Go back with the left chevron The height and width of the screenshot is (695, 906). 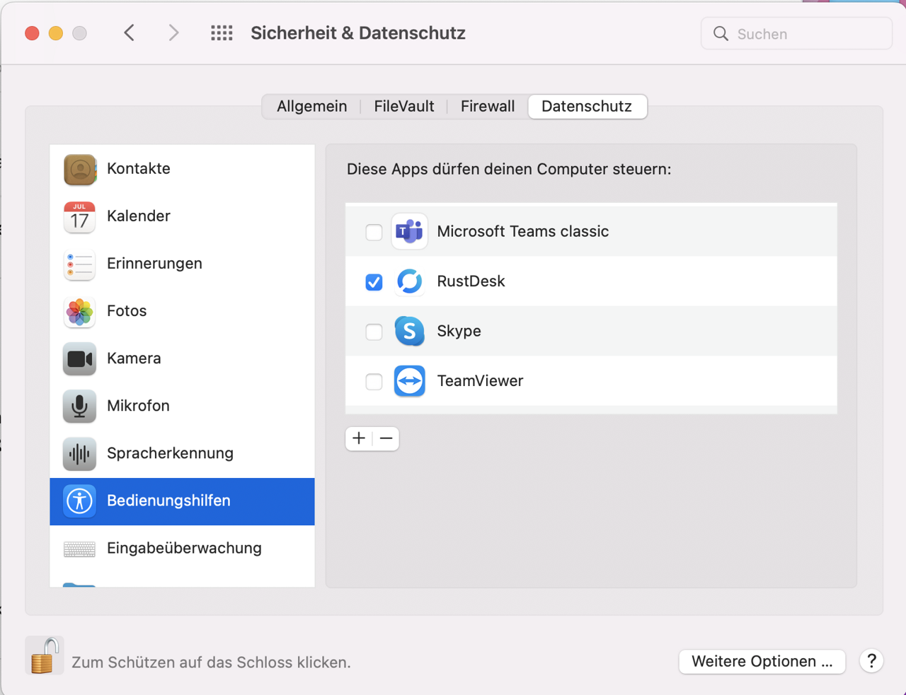(130, 33)
